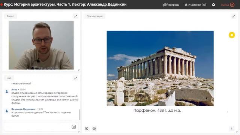Click the name Вячеслав Николаев in chat
240x135 pixels.
[x=23, y=109]
